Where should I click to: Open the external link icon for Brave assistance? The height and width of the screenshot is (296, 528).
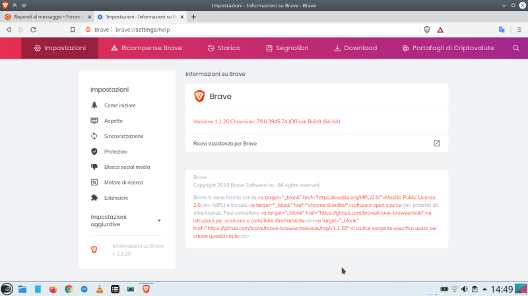(436, 143)
